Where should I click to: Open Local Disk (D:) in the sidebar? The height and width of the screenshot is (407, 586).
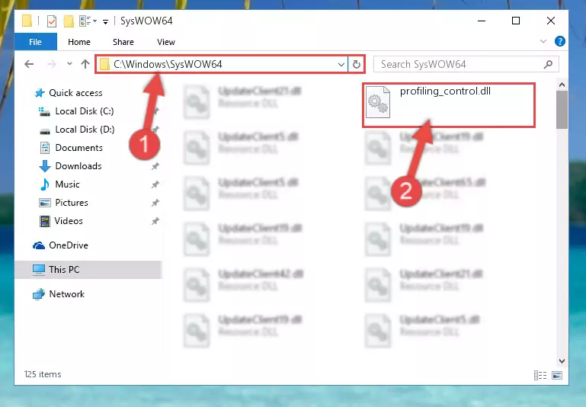pos(85,130)
